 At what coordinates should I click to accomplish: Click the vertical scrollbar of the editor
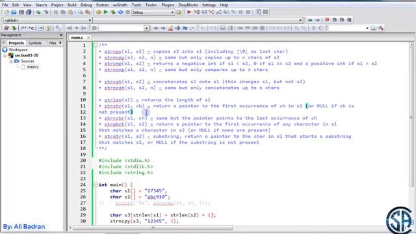pos(411,117)
